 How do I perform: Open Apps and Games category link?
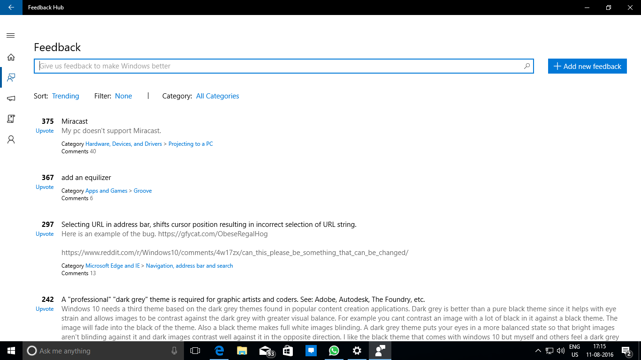pyautogui.click(x=106, y=191)
